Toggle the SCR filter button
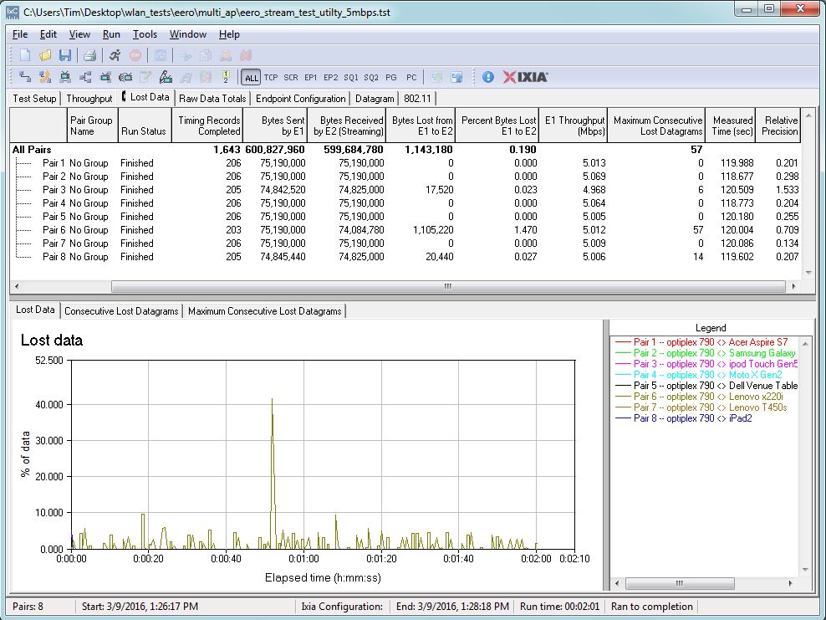This screenshot has width=826, height=620. (291, 78)
